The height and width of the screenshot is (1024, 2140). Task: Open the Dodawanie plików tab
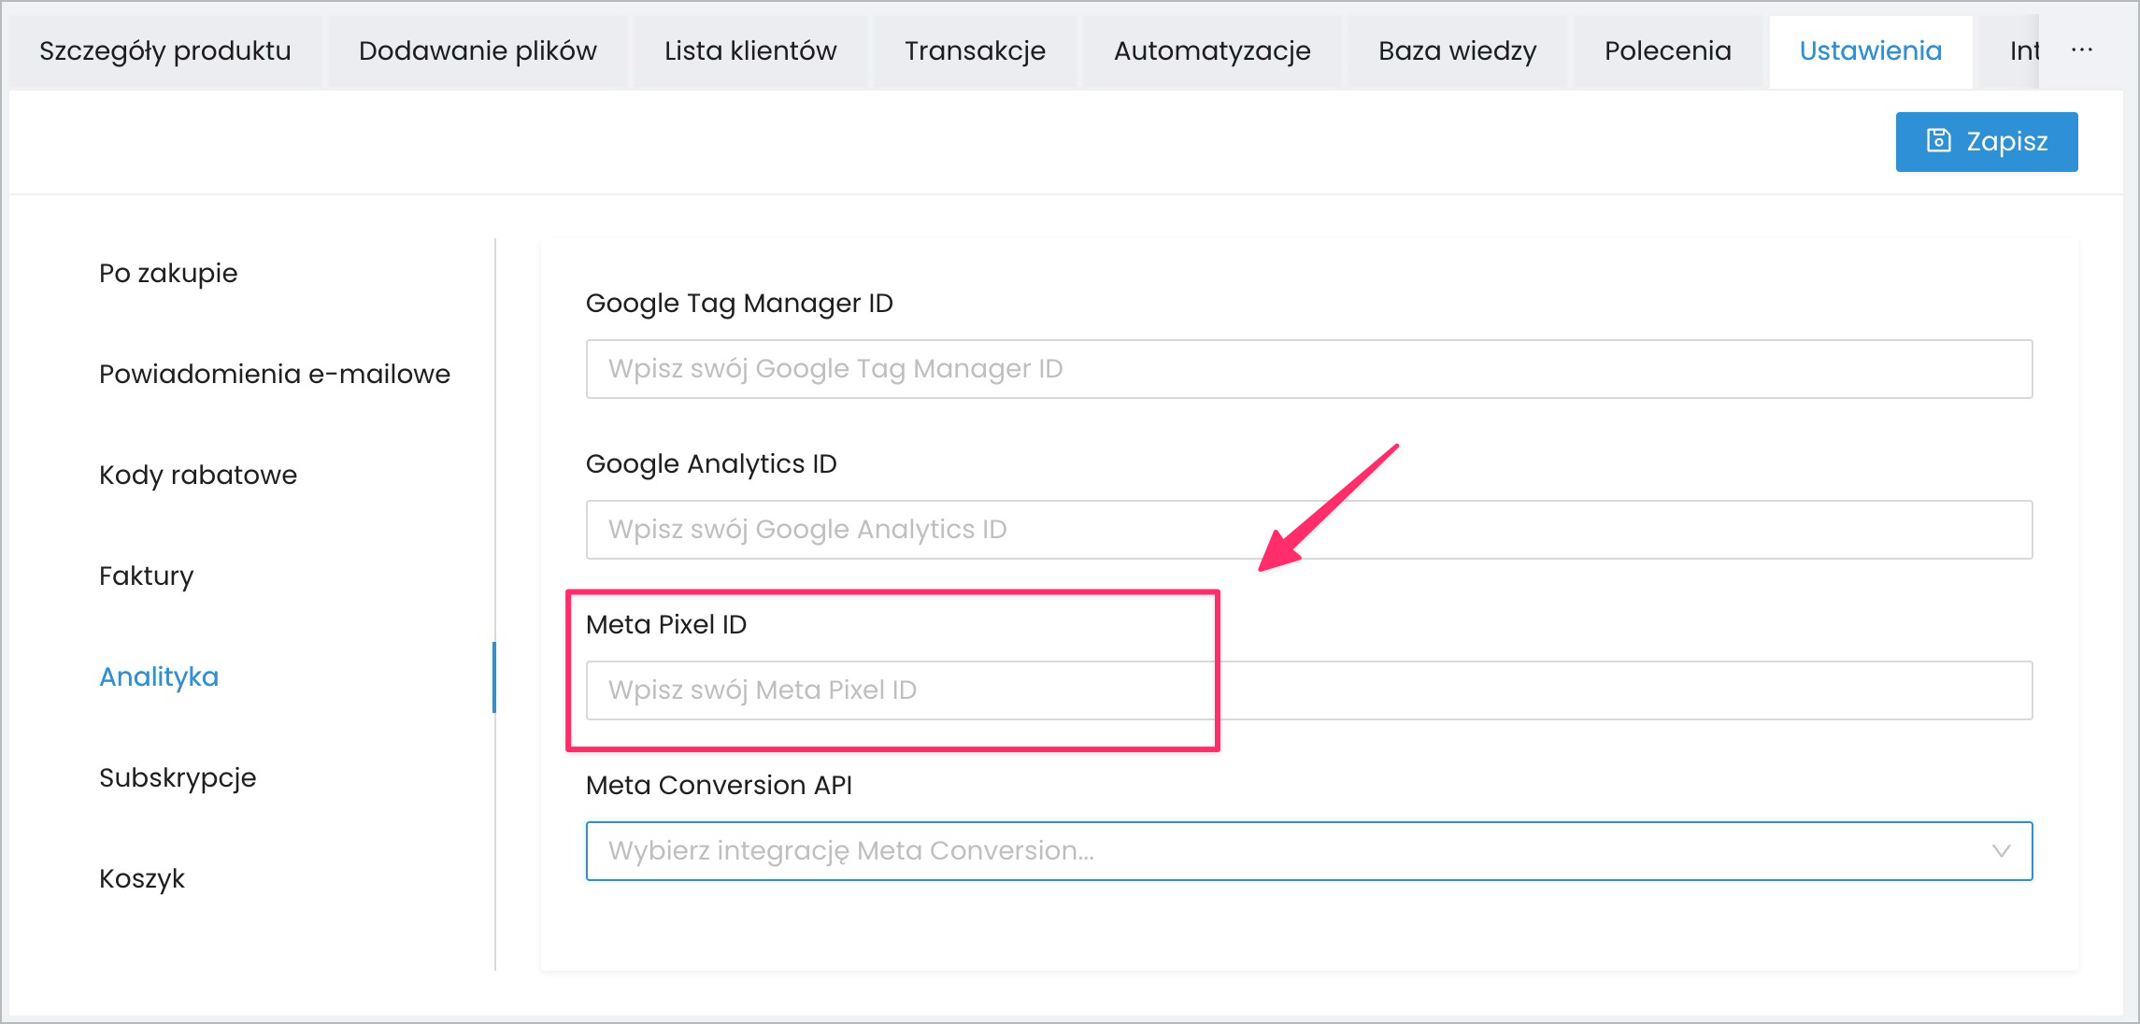478,51
